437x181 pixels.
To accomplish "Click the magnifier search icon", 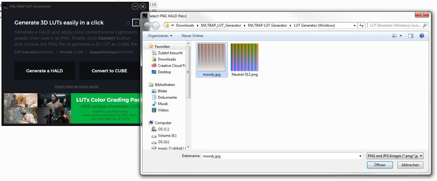I will pos(425,26).
